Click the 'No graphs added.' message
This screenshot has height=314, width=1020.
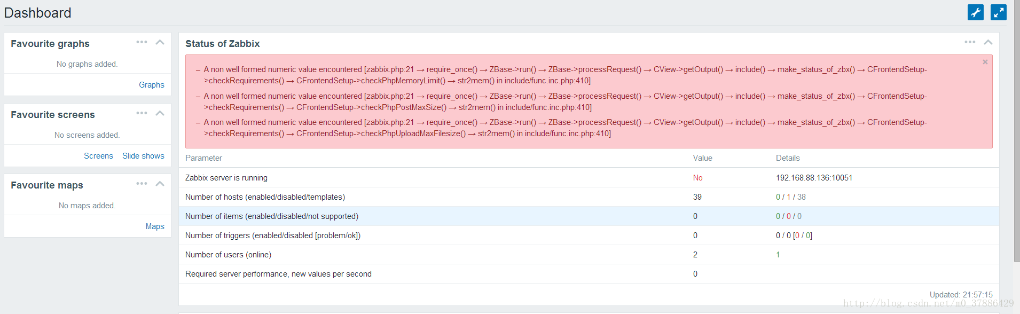(x=87, y=64)
